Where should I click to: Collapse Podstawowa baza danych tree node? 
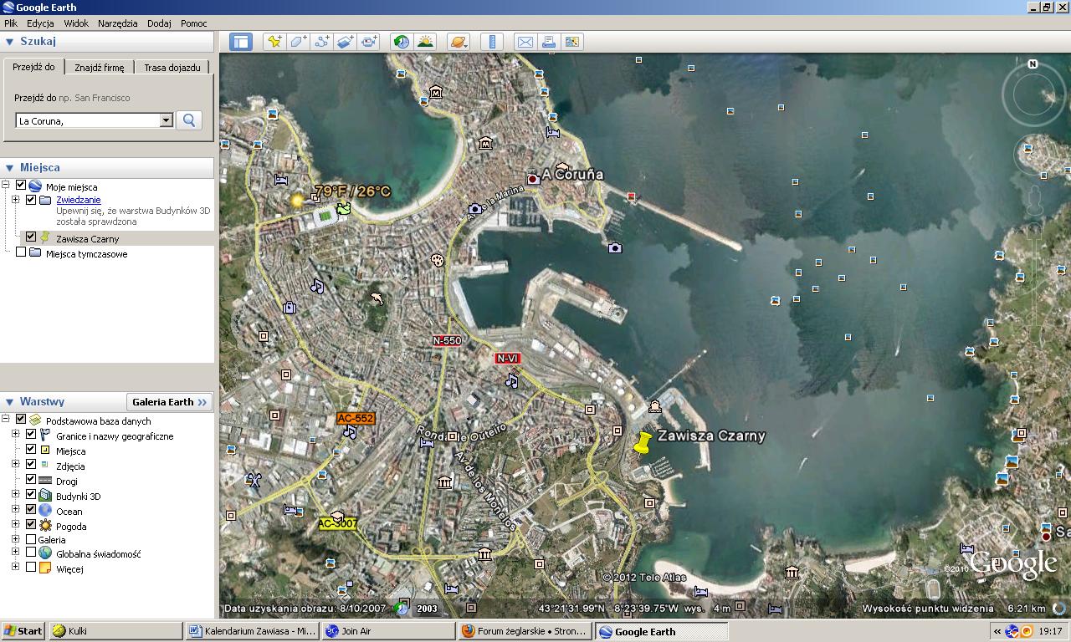[6, 420]
